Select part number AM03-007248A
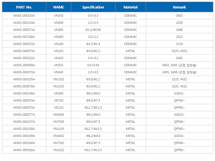 point(24,37)
